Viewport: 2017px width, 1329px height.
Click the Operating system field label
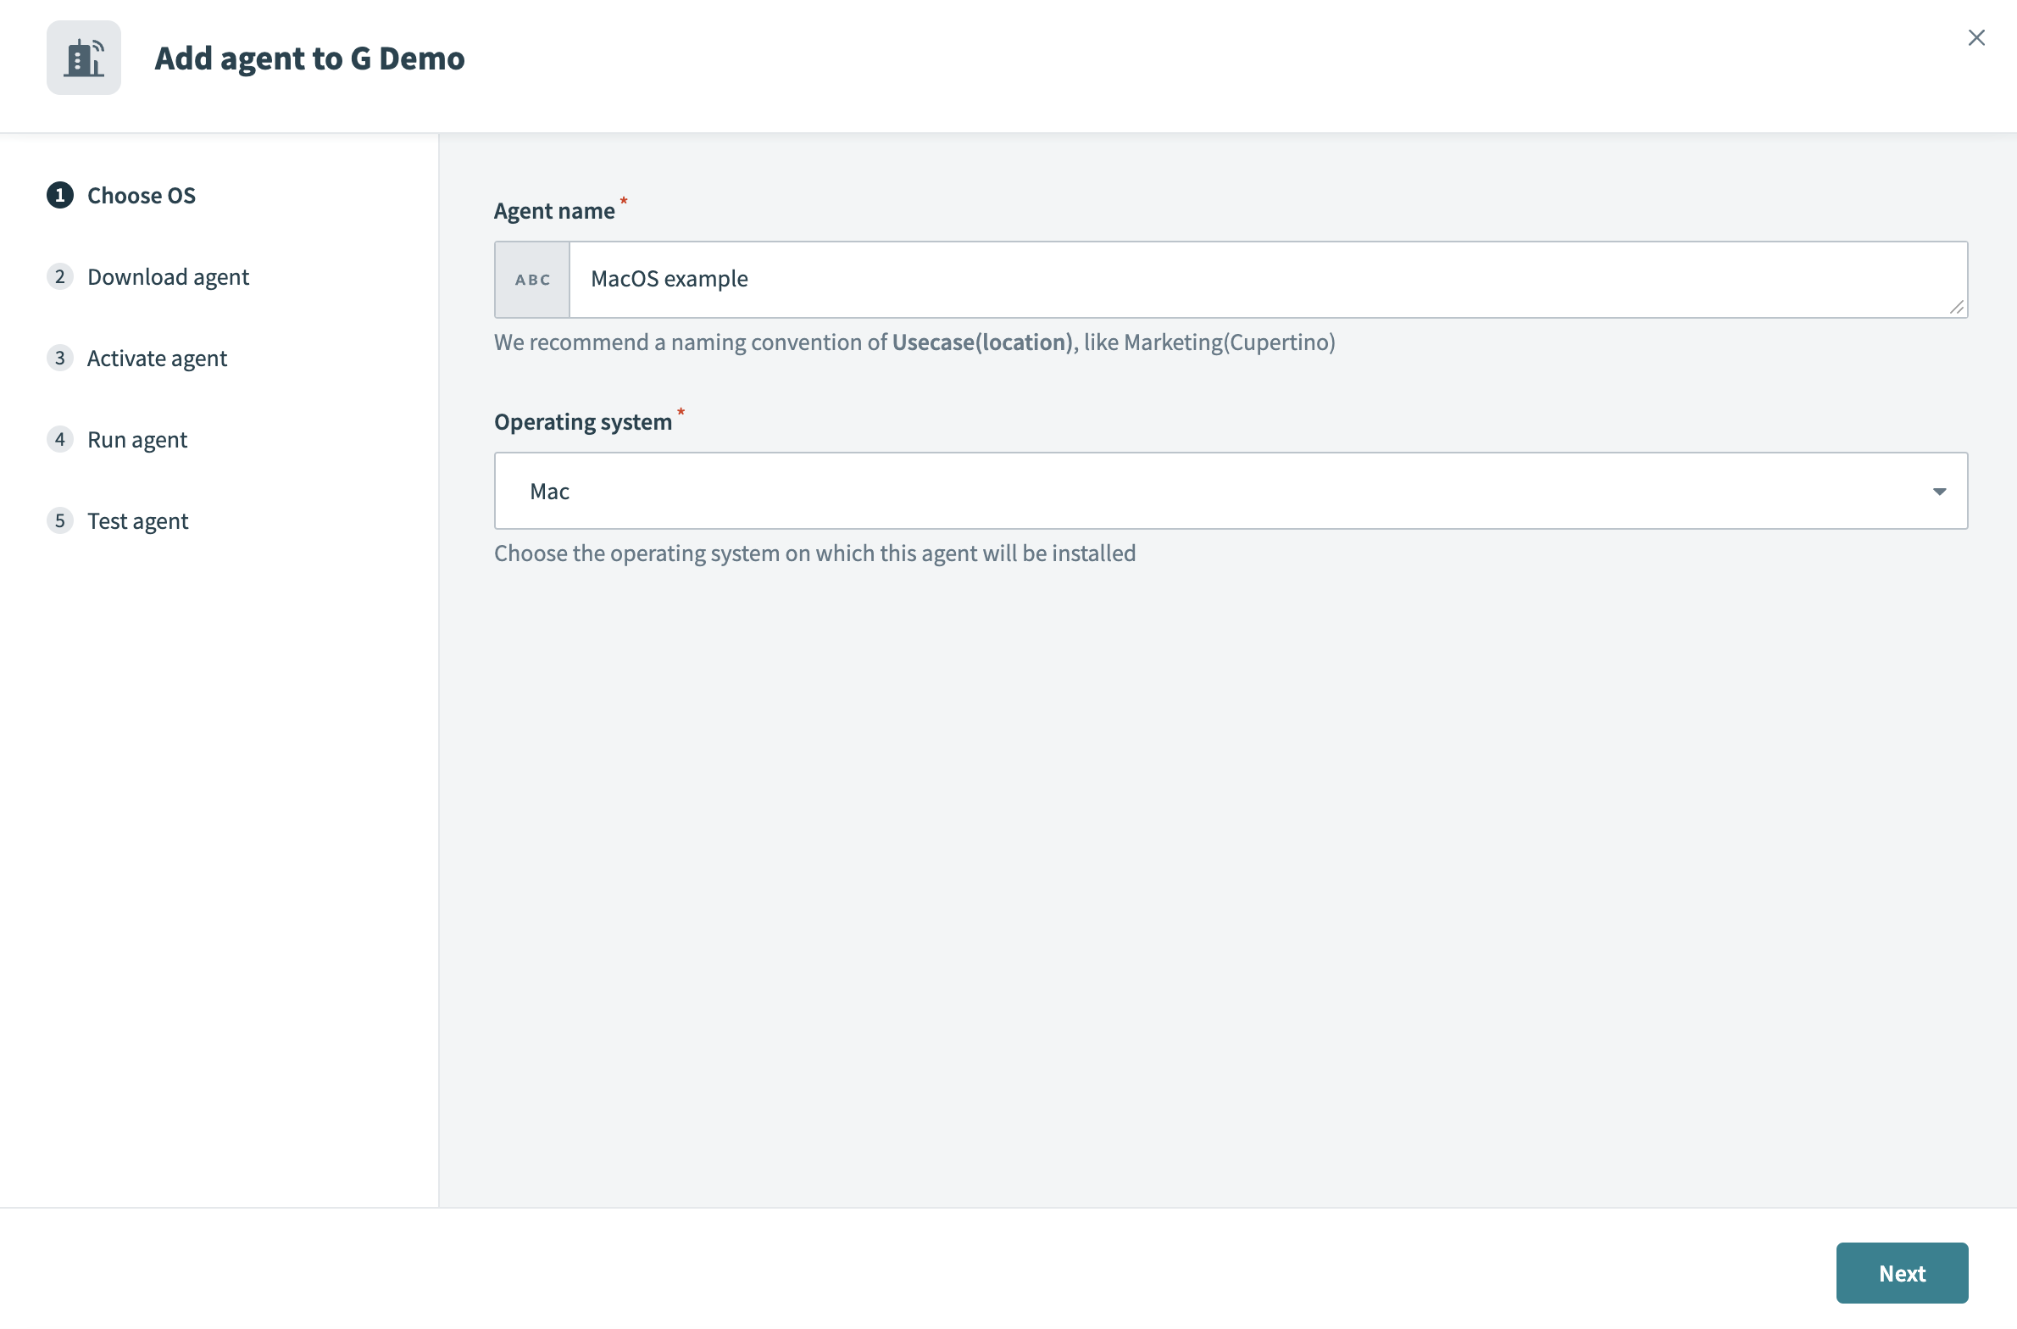[583, 421]
